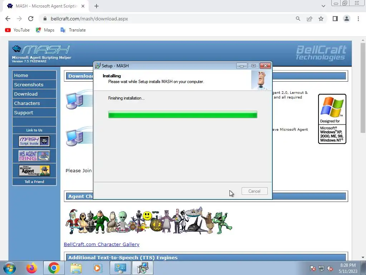Click the Designed for Windows XP logo
Image resolution: width=366 pixels, height=275 pixels.
click(332, 119)
